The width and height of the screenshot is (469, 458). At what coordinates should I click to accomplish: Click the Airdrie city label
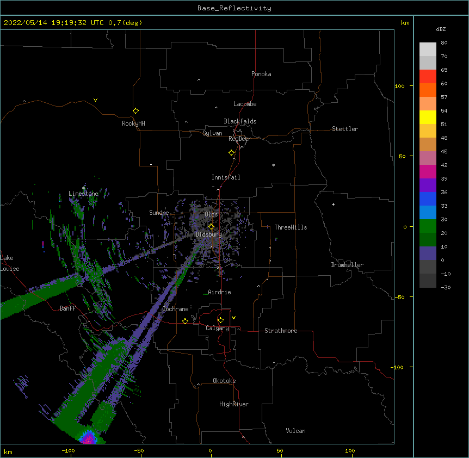(x=219, y=292)
